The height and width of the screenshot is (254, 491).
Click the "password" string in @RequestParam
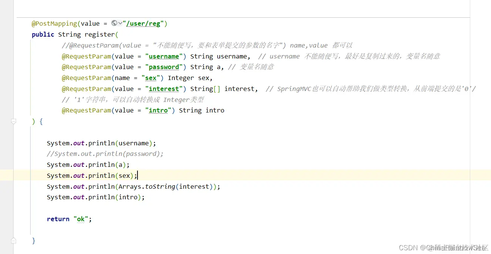pos(164,67)
